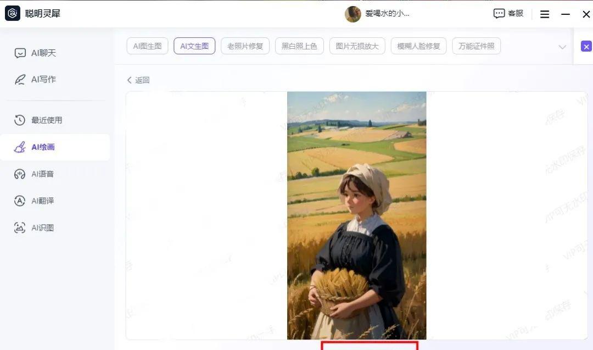Click the user avatar profile picture
Screen dimensions: 593x350
[353, 14]
